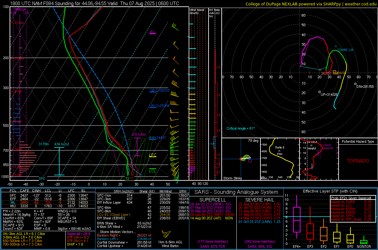The image size is (378, 250).
Task: Click the Bunkers left mover circle marker on hodograph
Action: 336,46
